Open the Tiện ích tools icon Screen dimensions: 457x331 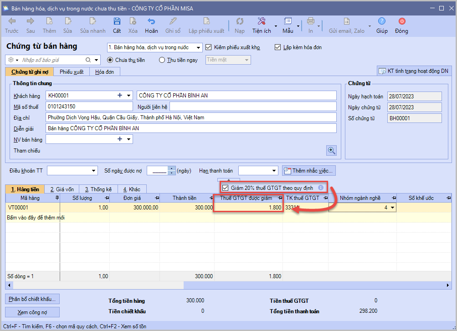[x=261, y=21]
